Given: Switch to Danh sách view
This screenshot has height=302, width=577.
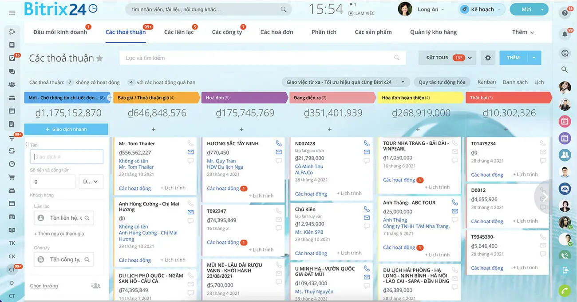Looking at the screenshot, I should 515,82.
